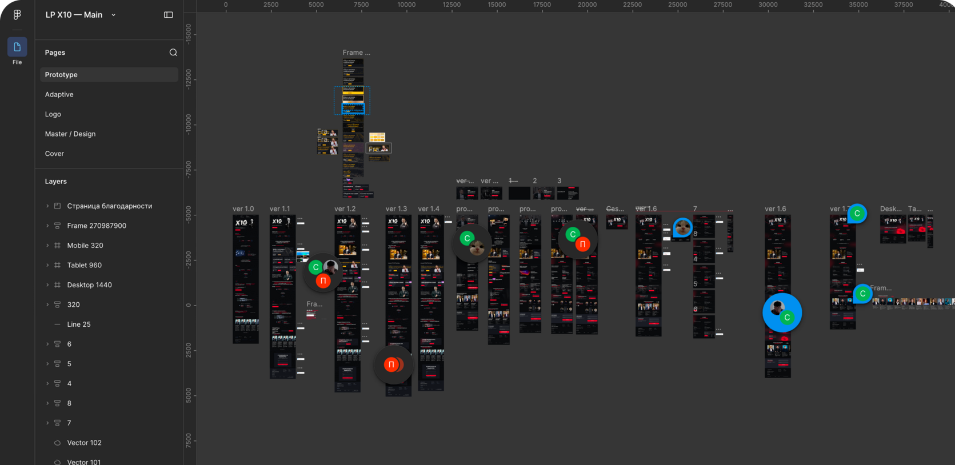The width and height of the screenshot is (955, 465).
Task: Select the ver 1.1 frame label
Action: 280,209
